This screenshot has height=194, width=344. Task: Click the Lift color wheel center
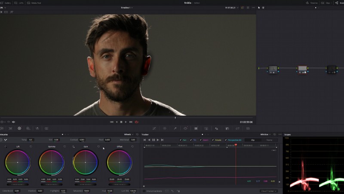click(18, 162)
